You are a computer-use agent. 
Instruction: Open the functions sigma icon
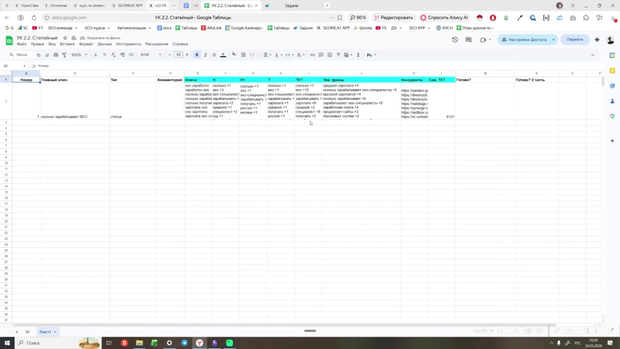(358, 55)
